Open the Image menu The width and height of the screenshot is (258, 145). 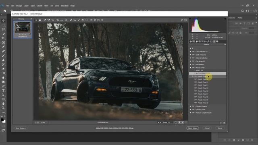tap(19, 6)
